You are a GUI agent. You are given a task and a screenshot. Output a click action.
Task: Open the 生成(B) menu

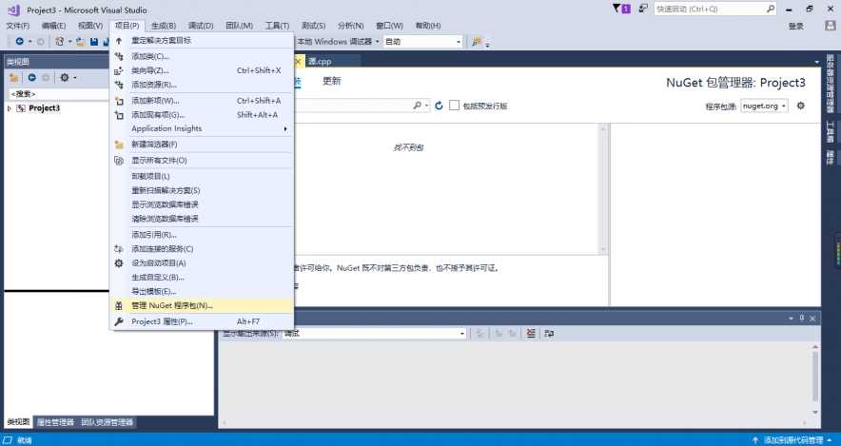[164, 26]
